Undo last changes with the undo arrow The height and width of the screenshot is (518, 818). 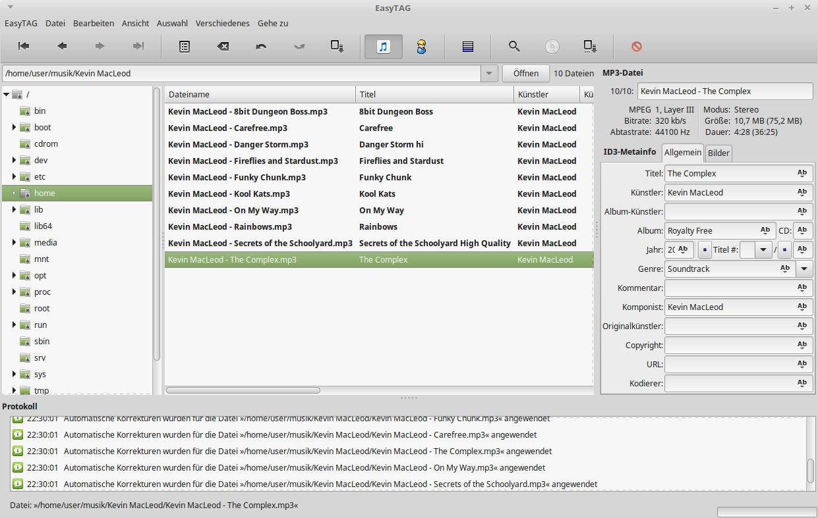tap(261, 46)
